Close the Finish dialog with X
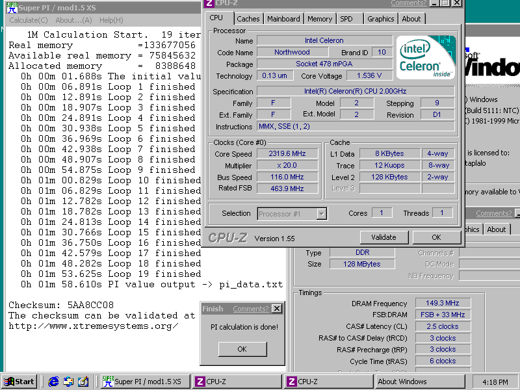This screenshot has height=390, width=520. point(277,309)
